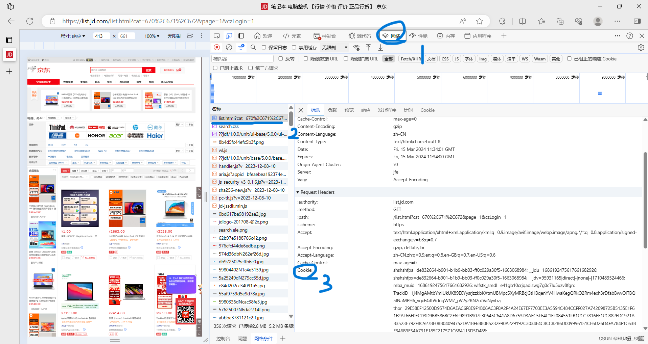Screen dimensions: 648x344
Task: Stop recording network log
Action: (217, 47)
